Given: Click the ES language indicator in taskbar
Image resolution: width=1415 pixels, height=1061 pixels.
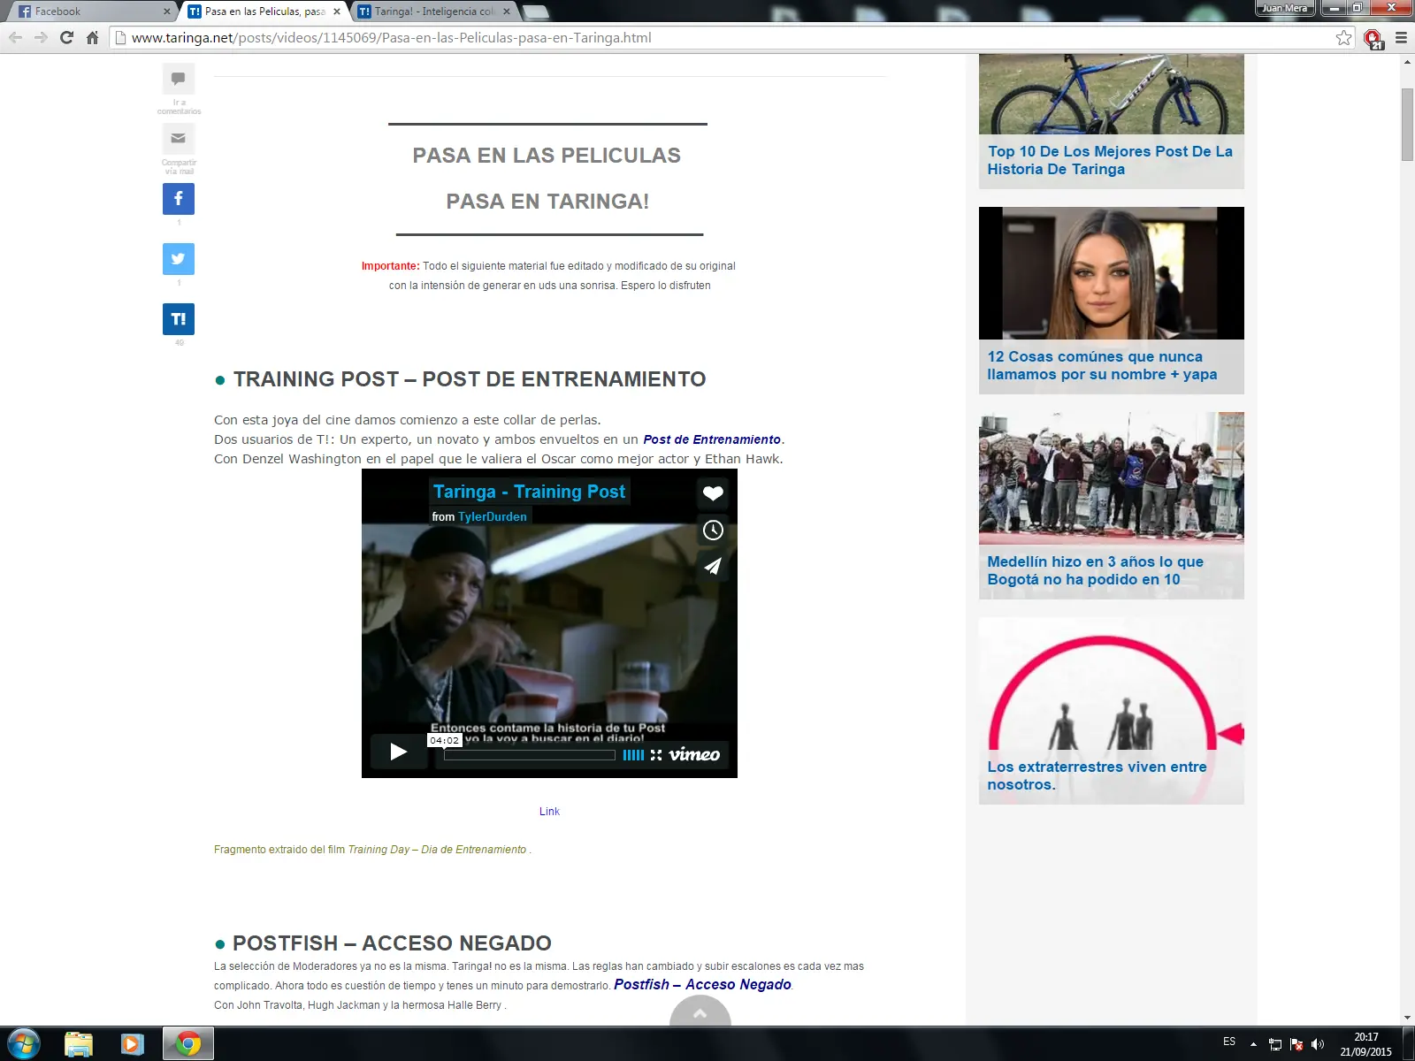Looking at the screenshot, I should [1229, 1042].
